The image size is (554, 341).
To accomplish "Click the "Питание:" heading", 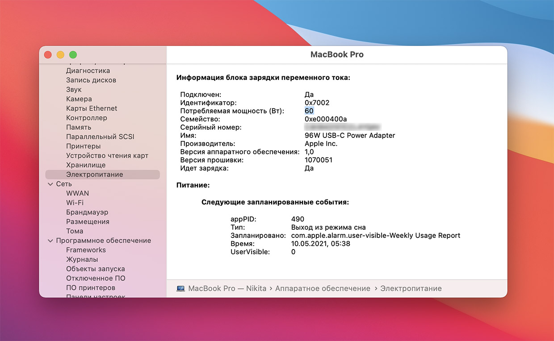I will click(193, 185).
